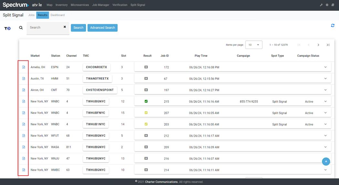Viewport: 339px width, 185px height.
Task: Expand the job 209 WASA row
Action: coord(325,147)
